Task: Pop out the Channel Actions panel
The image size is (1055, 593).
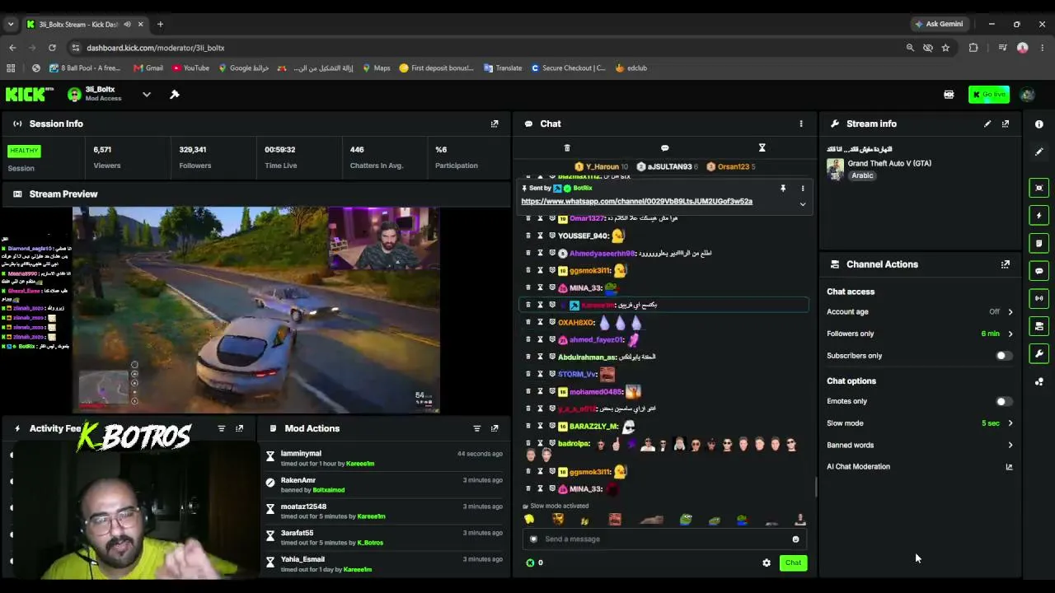Action: pyautogui.click(x=1006, y=264)
